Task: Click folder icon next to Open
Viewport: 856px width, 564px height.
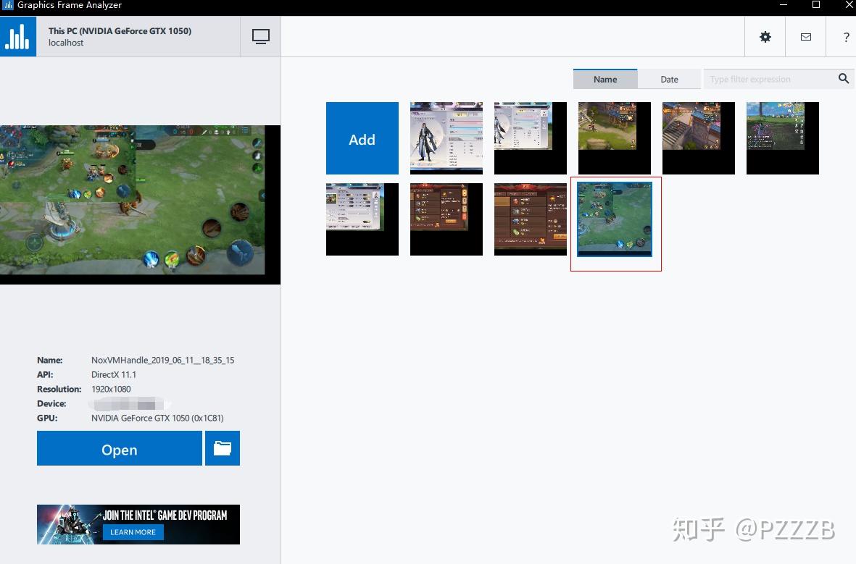Action: pos(223,448)
